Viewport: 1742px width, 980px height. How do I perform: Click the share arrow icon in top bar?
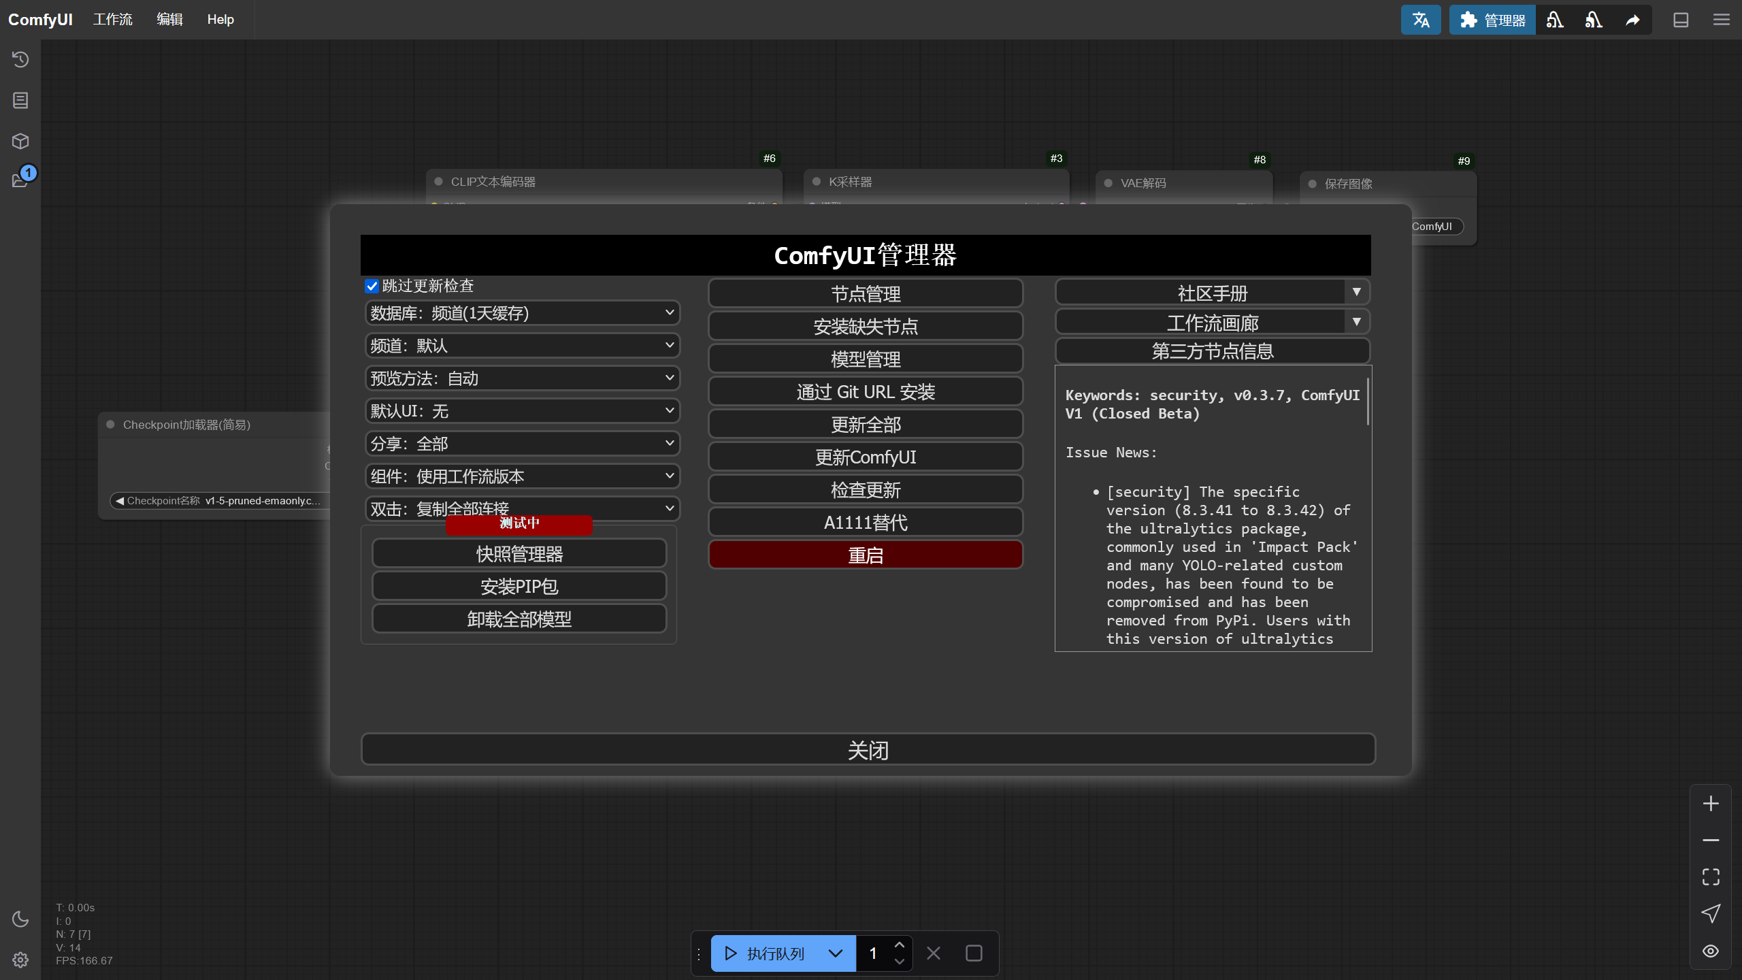coord(1633,20)
